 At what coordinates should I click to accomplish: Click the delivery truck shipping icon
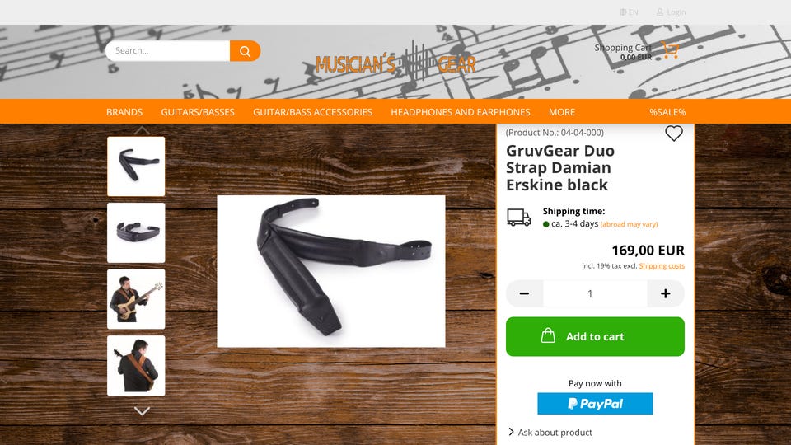pyautogui.click(x=518, y=218)
